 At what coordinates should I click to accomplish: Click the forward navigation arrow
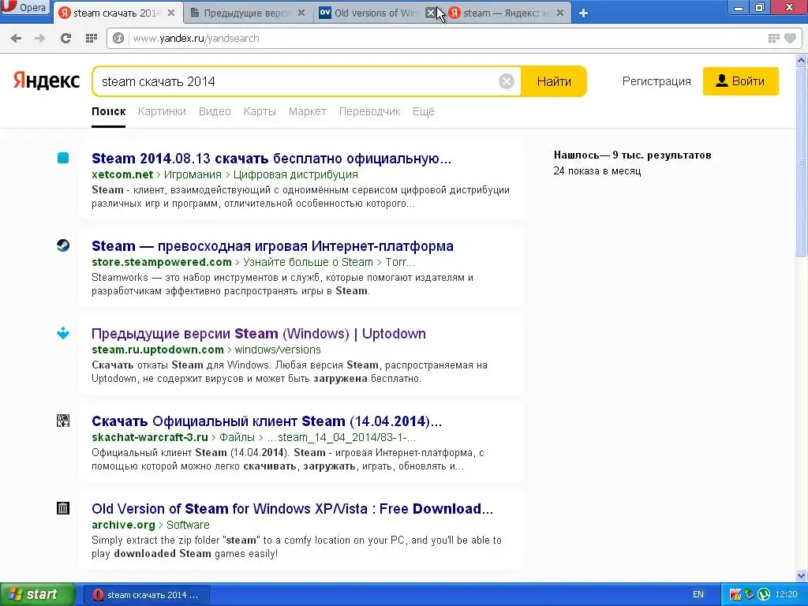[39, 38]
